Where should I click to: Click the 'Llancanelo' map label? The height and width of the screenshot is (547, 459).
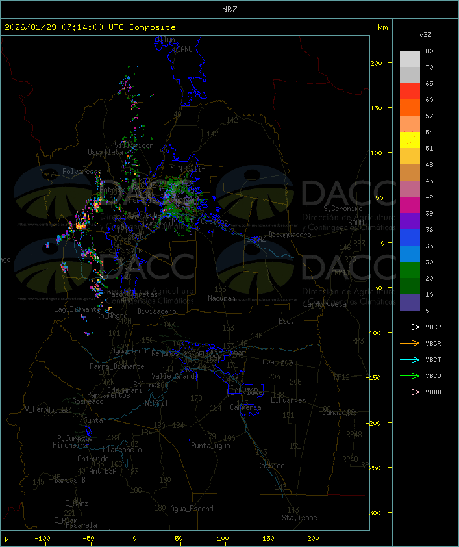(x=122, y=450)
